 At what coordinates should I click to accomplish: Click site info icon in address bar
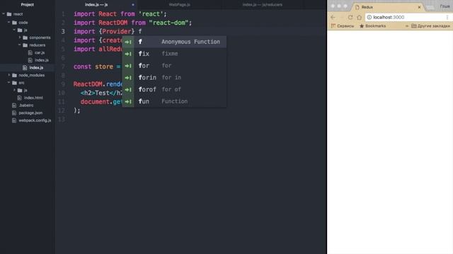click(369, 17)
